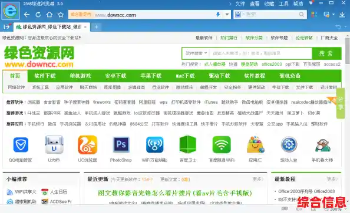350x213 pixels.
Task: Open the Baidu paw search engine selector
Action: pyautogui.click(x=238, y=15)
